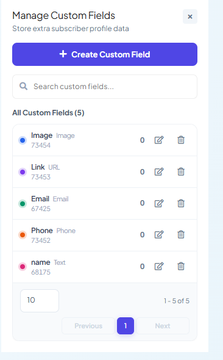Viewport: 223px width, 360px height.
Task: Edit the Phone custom field
Action: coord(159,235)
